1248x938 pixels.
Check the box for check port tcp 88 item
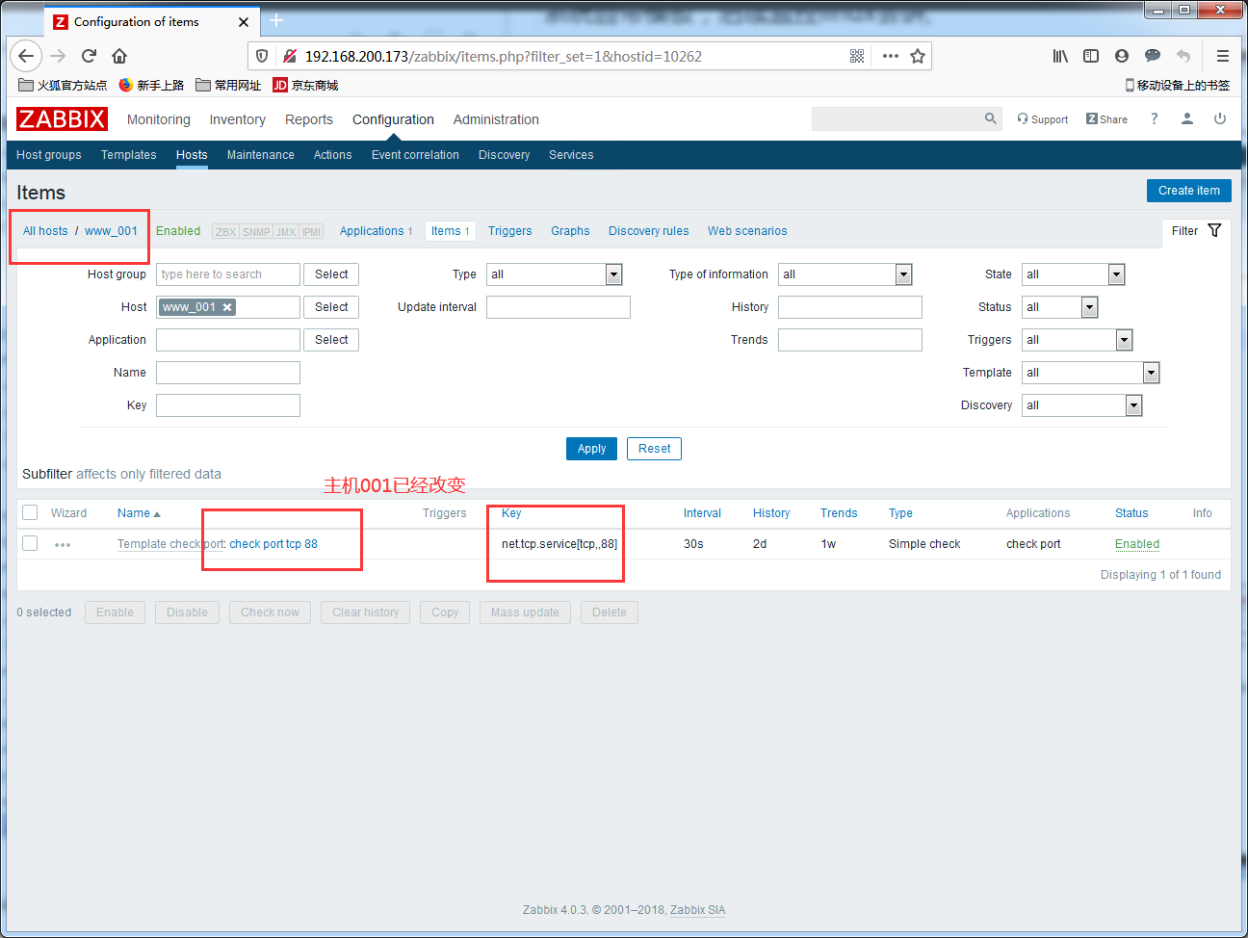[x=30, y=543]
